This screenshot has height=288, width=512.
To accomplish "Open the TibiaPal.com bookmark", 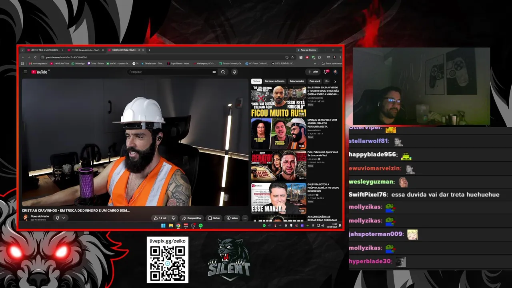I will pyautogui.click(x=152, y=63).
